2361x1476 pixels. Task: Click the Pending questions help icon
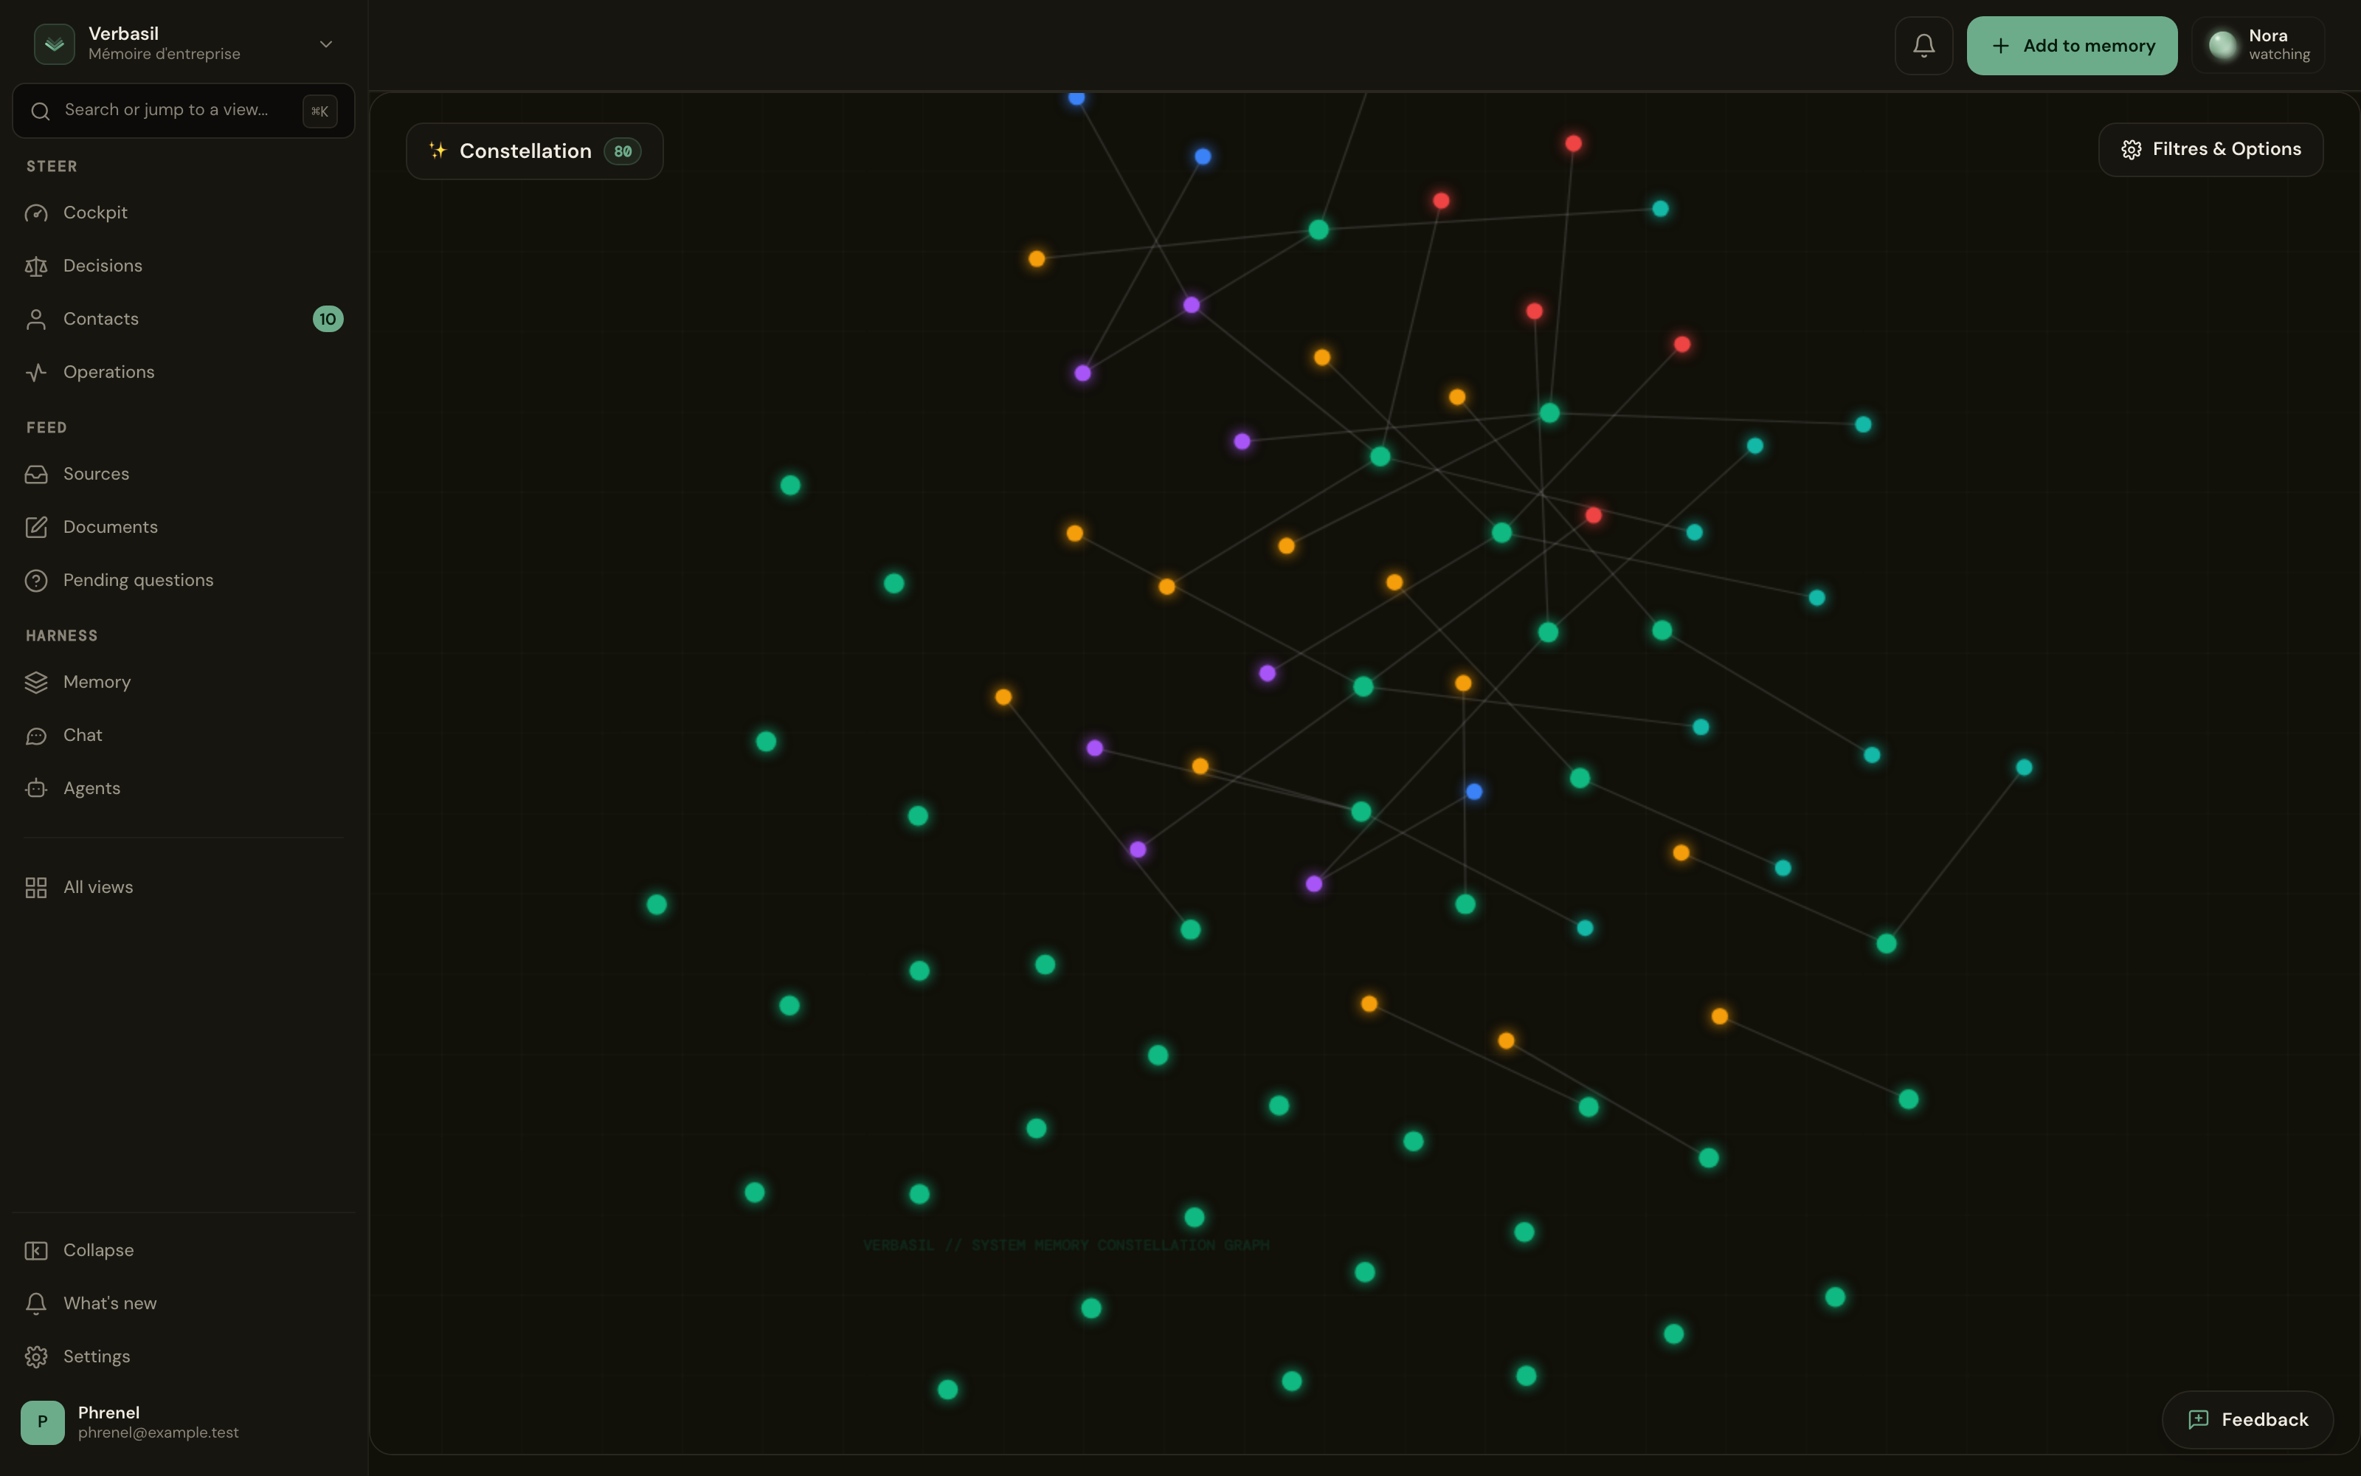coord(36,581)
